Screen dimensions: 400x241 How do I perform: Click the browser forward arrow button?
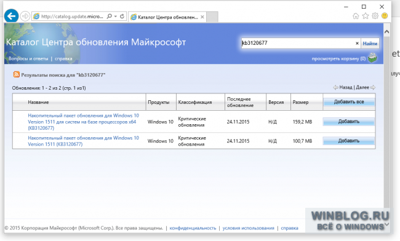click(25, 17)
